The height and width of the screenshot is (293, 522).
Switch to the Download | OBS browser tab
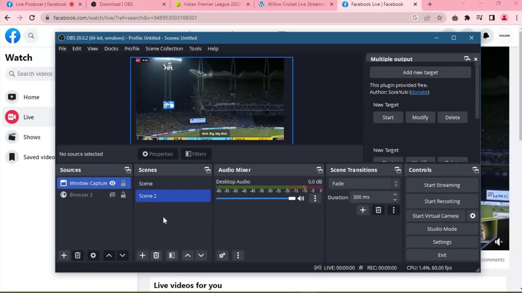(128, 4)
